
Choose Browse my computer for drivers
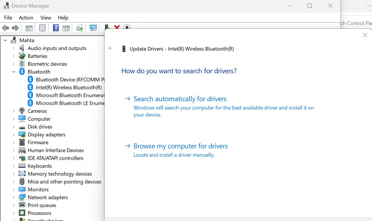point(180,146)
